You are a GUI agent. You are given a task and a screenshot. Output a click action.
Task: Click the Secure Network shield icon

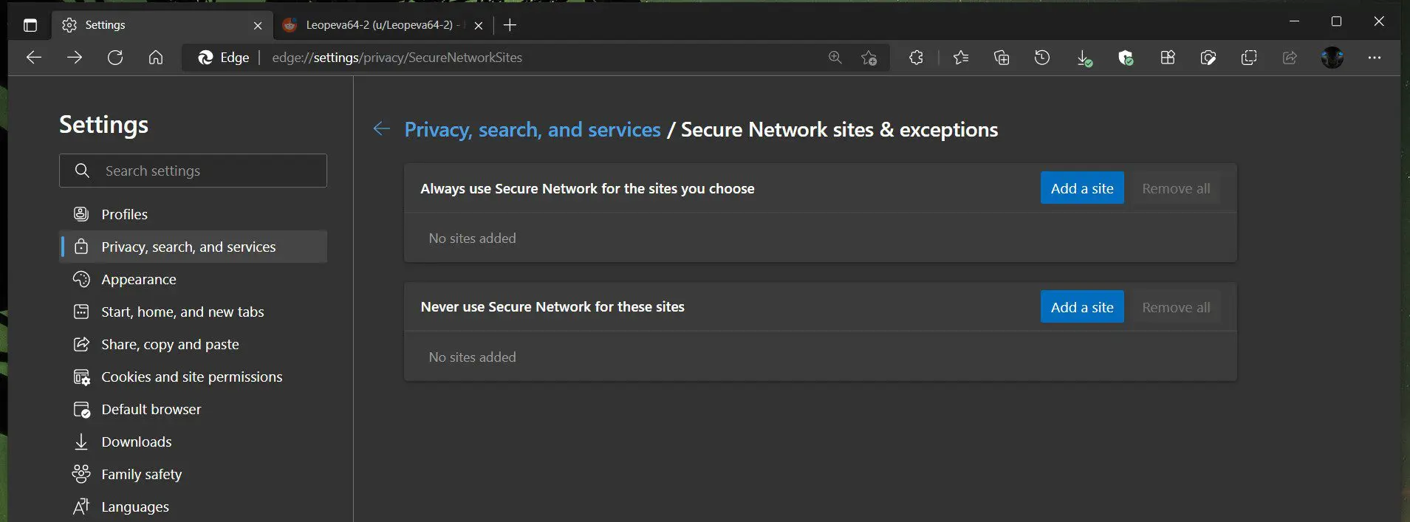coord(1125,58)
